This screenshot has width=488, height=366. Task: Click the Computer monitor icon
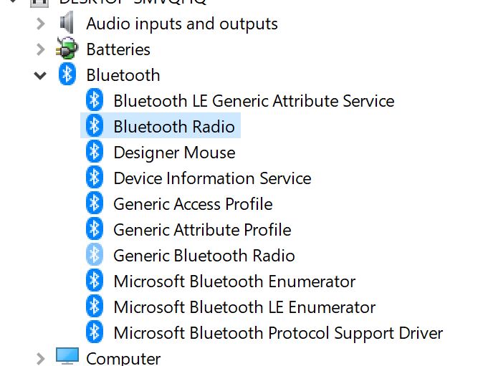tap(67, 357)
